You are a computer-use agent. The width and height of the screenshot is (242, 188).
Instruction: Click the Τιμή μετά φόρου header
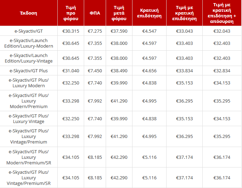pos(119,13)
